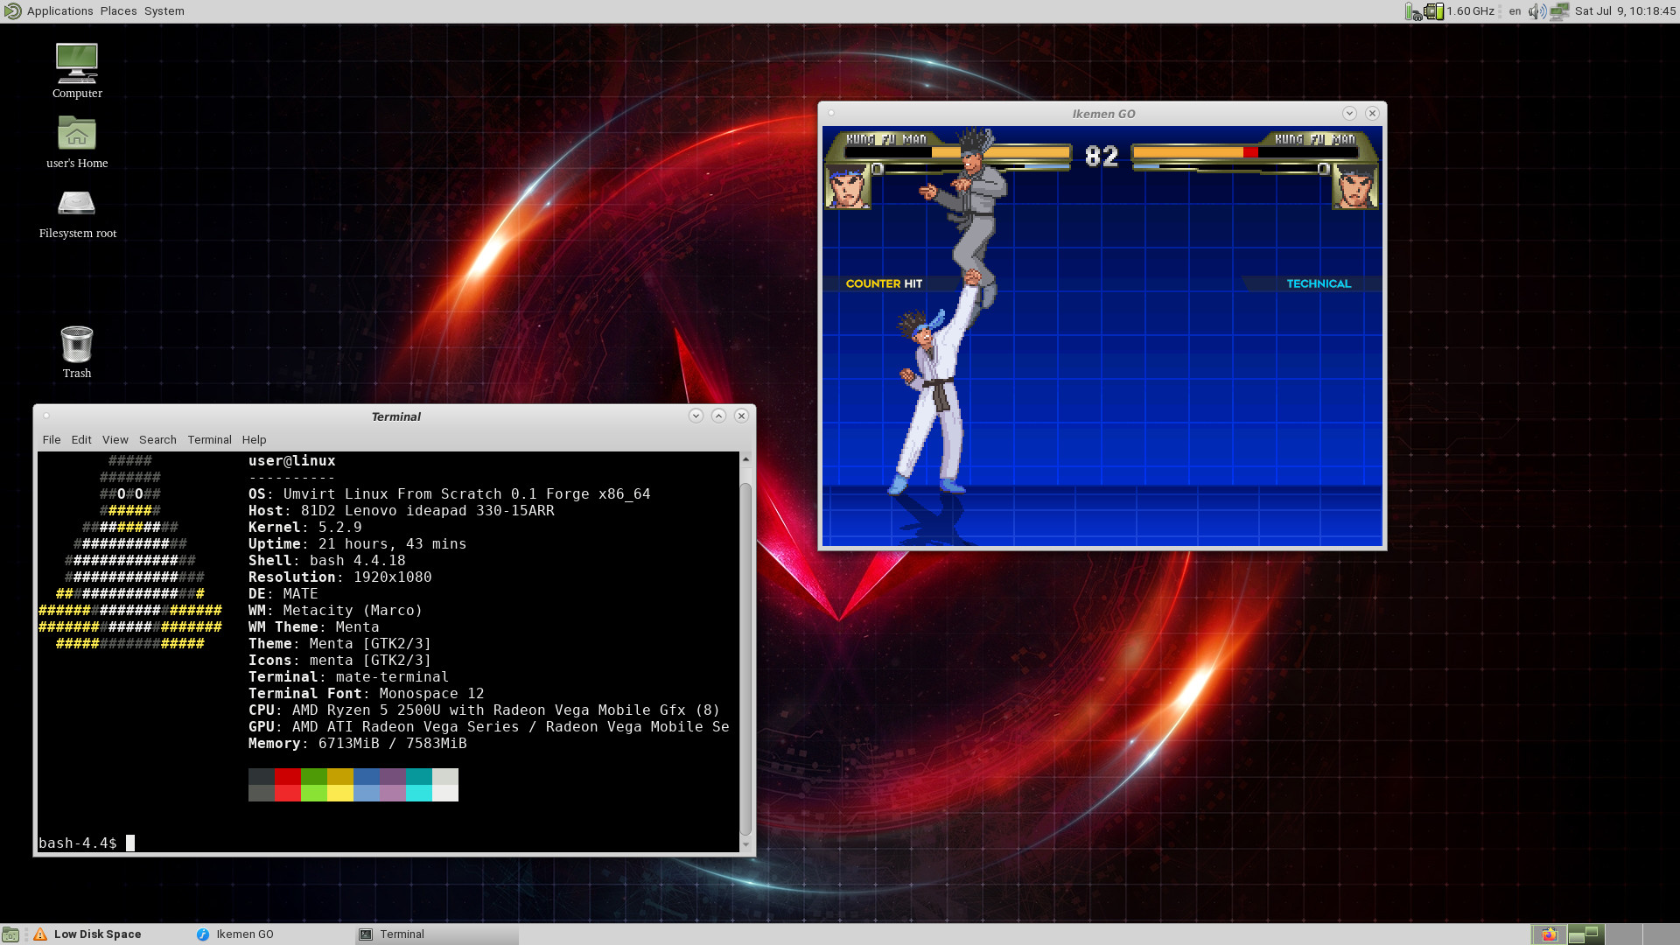Viewport: 1680px width, 945px height.
Task: Click the terminal vertical scrollbar
Action: (745, 656)
